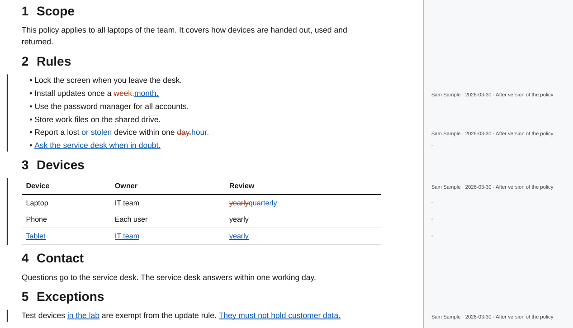Viewport: 573px width, 328px height.
Task: Click the "IT team" entry in the Tablet row
Action: (x=127, y=236)
